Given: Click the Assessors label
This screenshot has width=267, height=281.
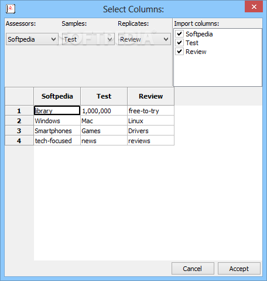Looking at the screenshot, I should pyautogui.click(x=20, y=23).
